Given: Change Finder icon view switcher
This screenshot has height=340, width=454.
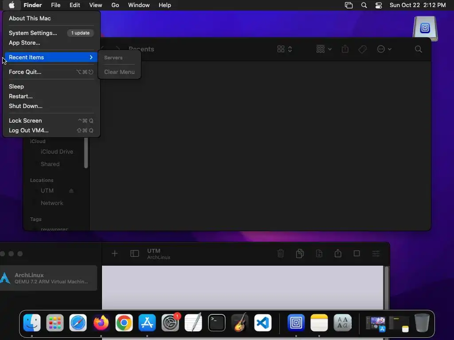Looking at the screenshot, I should [x=285, y=49].
